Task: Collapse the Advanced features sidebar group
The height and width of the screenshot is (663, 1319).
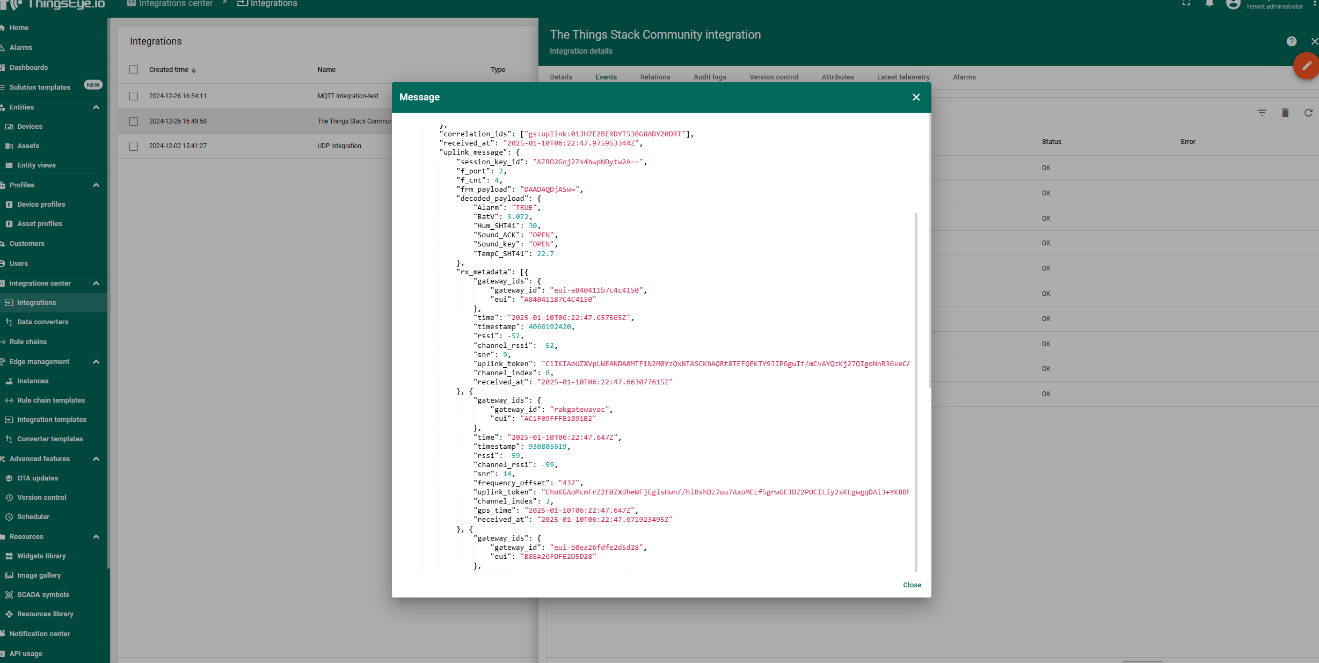Action: [96, 459]
